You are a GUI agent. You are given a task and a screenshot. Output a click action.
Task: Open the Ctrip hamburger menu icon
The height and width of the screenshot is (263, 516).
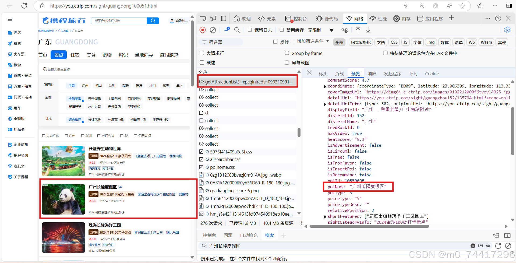tap(10, 19)
